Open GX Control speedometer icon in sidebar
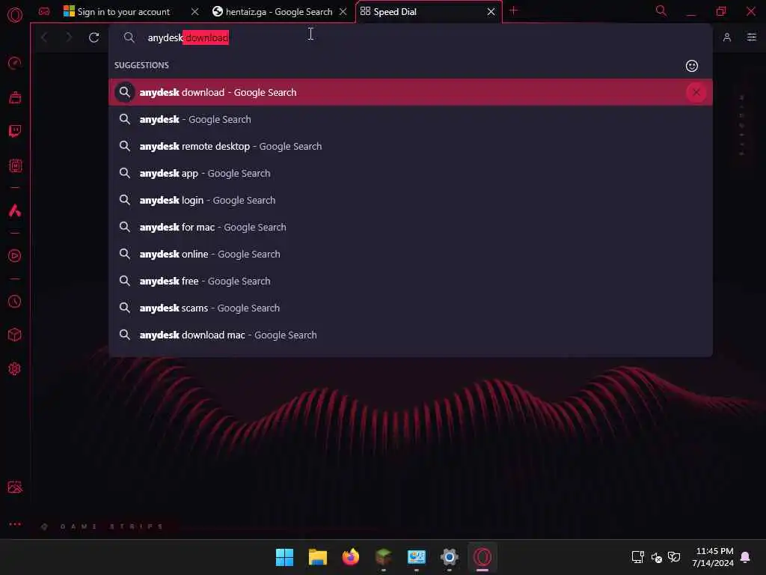 coord(15,63)
